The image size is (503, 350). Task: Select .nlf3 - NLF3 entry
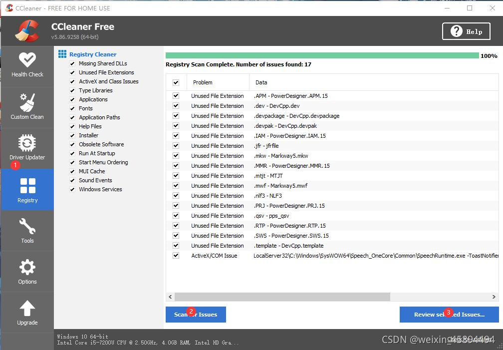tap(268, 196)
